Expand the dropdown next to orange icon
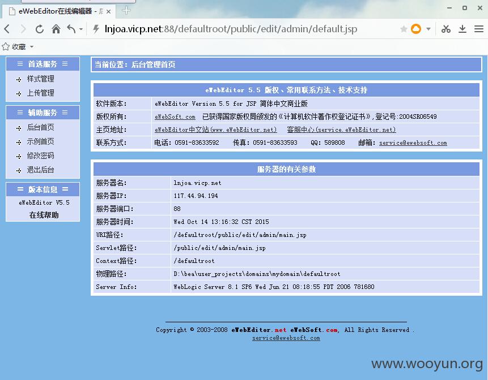The height and width of the screenshot is (380, 488). (x=428, y=29)
